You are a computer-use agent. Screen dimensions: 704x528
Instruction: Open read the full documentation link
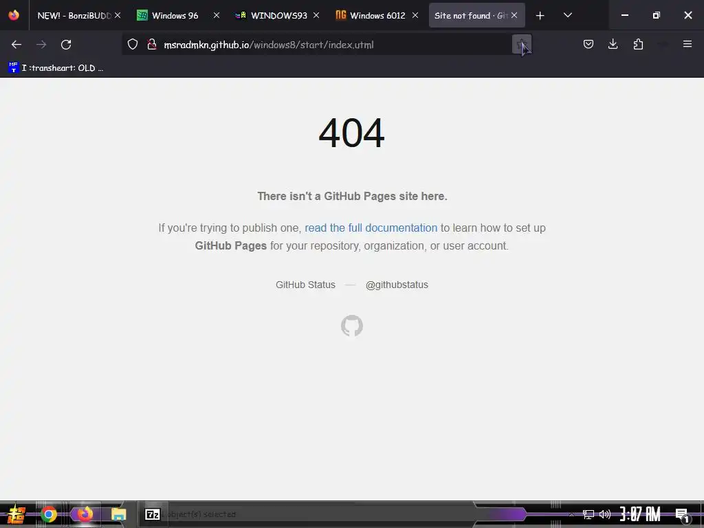[x=371, y=228]
